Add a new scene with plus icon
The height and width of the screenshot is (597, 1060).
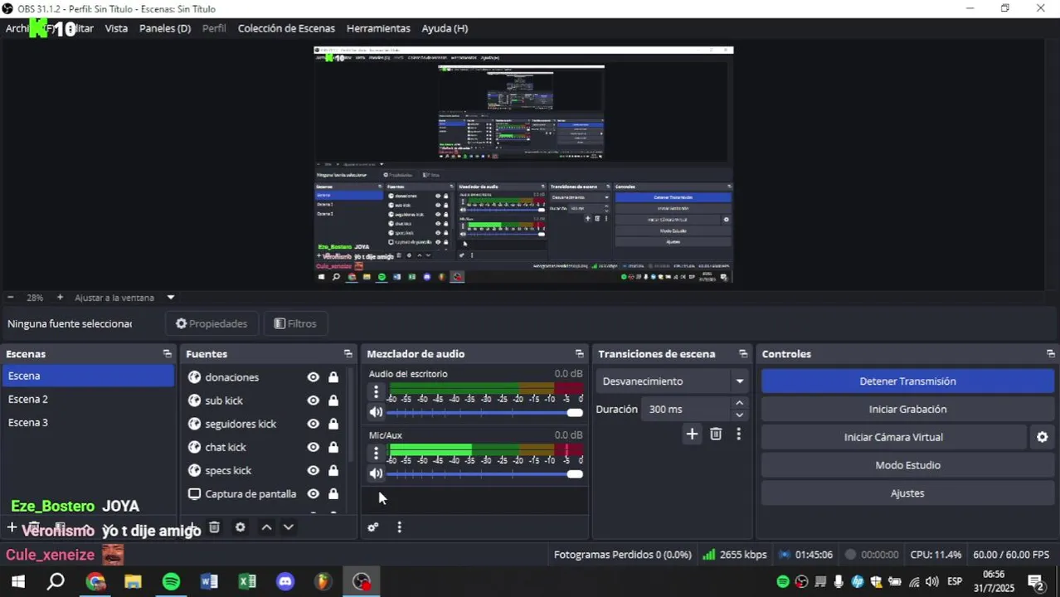point(12,527)
